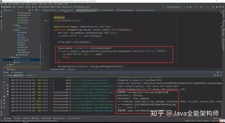Open the Project Structure icon in the toolbar
The image size is (225, 123).
coord(217,7)
